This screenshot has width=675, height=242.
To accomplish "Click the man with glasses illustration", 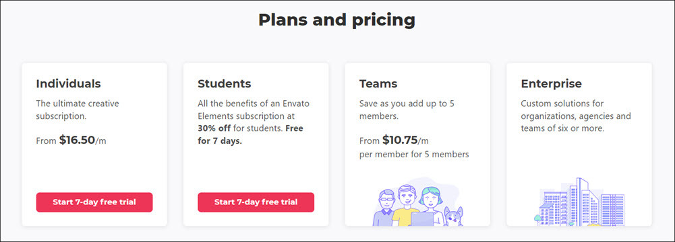I will [x=383, y=208].
